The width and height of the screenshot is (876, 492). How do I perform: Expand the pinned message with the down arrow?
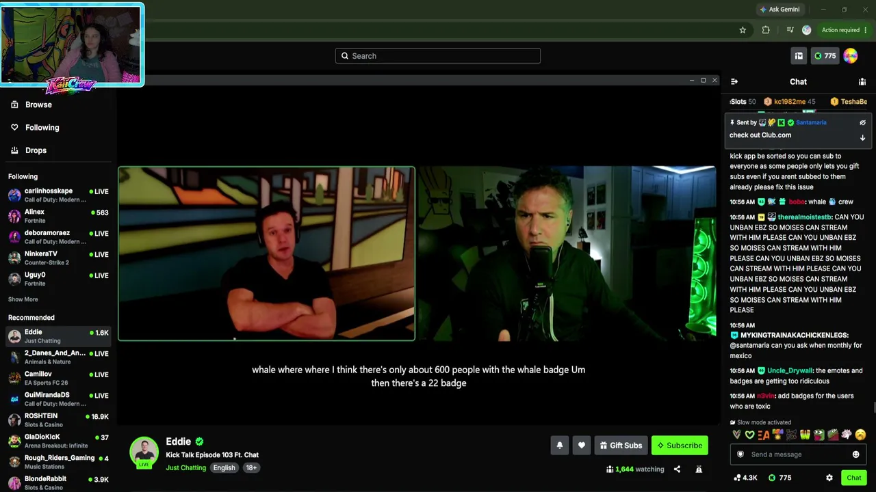[862, 137]
